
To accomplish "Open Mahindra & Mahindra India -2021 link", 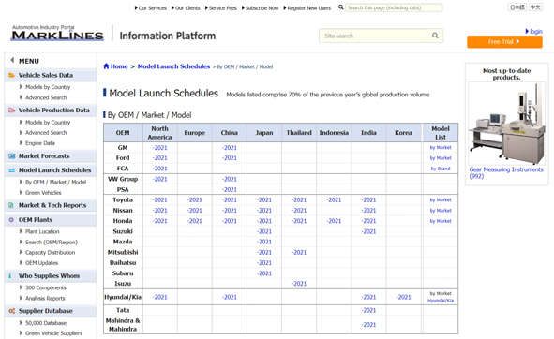I will [368, 325].
